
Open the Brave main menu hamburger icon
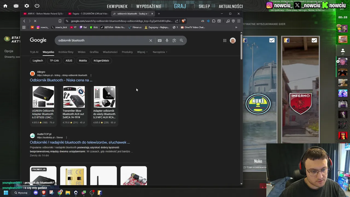(x=239, y=21)
